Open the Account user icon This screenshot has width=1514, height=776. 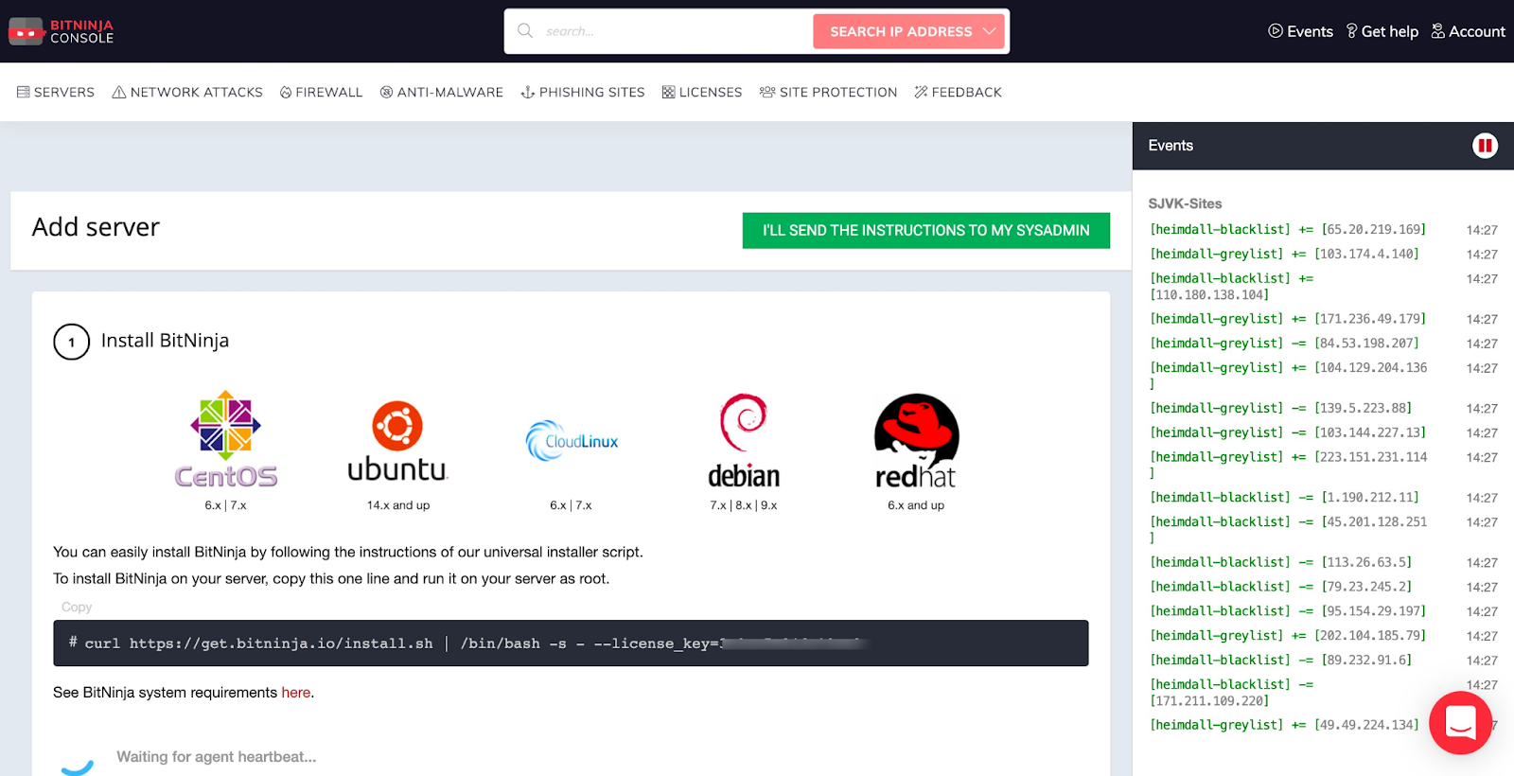[1438, 31]
